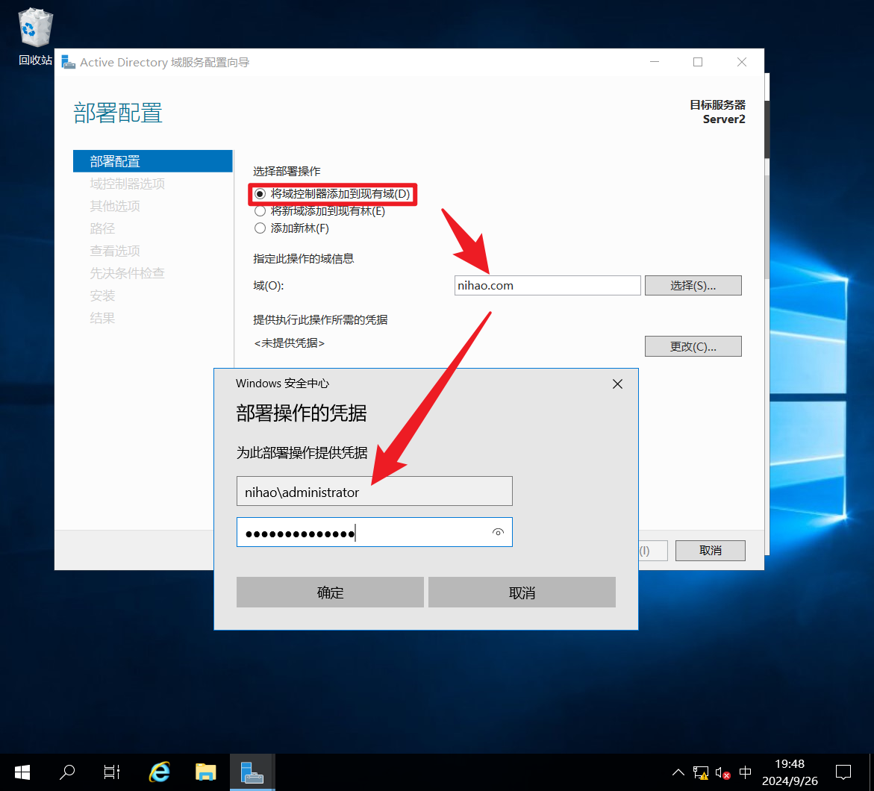
Task: Show hidden tray icons chevron
Action: point(678,772)
